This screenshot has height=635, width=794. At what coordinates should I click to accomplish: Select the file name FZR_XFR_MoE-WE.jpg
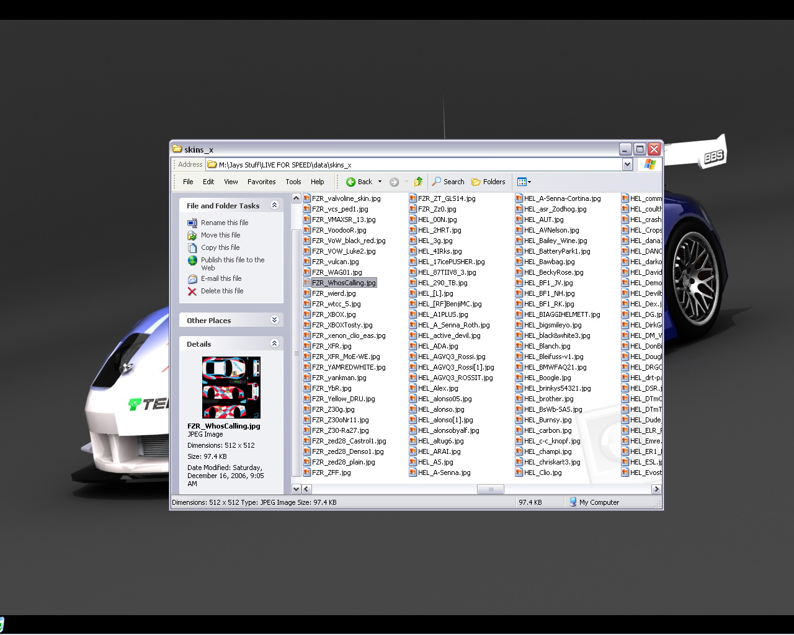346,357
